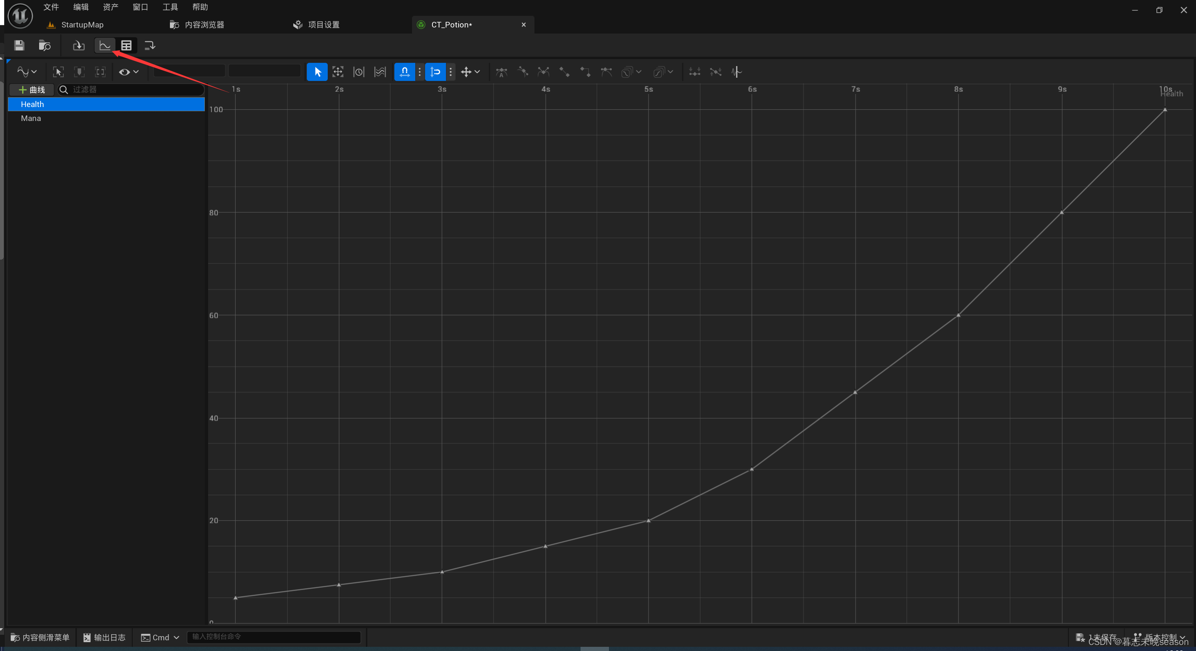Restore the editor window size
This screenshot has height=651, width=1196.
[1159, 10]
